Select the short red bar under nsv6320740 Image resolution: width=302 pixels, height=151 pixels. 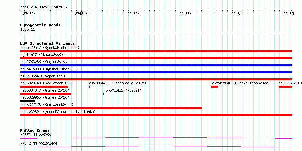coord(44,87)
